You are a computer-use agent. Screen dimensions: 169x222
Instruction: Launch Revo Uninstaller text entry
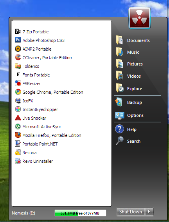point(38,162)
